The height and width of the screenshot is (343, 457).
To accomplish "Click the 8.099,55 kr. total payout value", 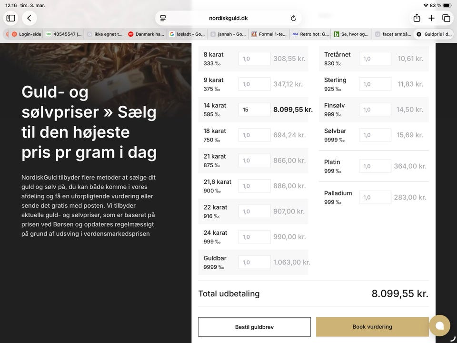I will (x=400, y=294).
